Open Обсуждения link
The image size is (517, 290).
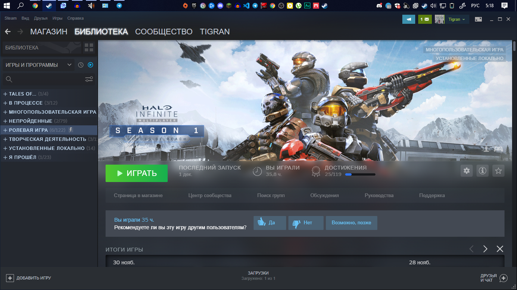click(324, 195)
